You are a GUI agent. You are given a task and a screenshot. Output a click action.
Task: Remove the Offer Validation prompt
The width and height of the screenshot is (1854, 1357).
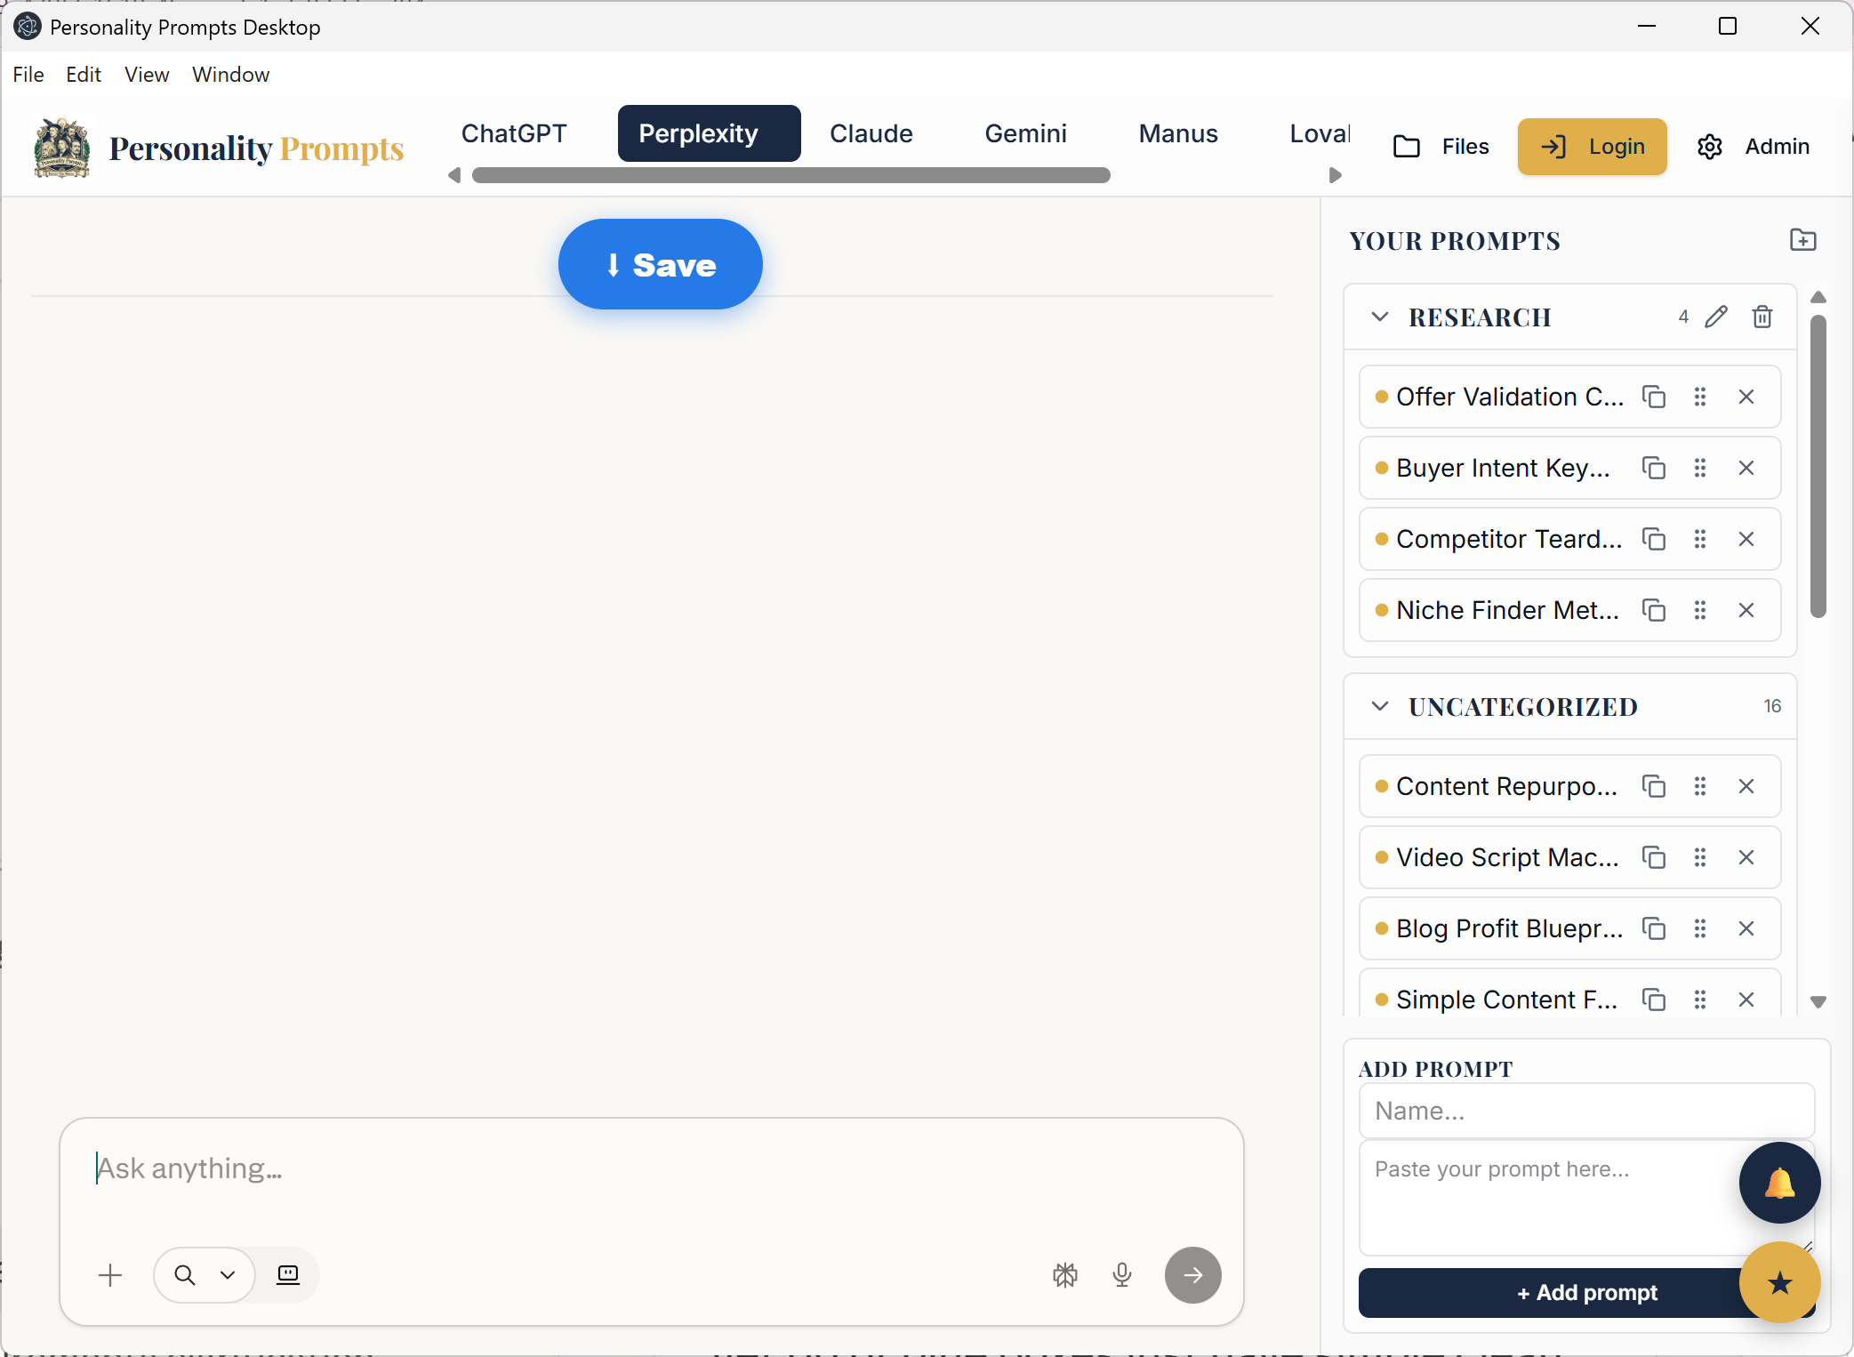[x=1746, y=397]
